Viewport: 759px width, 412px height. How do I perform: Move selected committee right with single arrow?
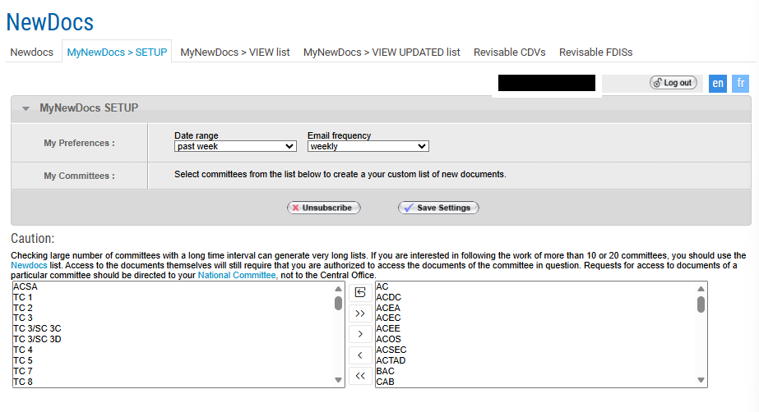point(360,334)
